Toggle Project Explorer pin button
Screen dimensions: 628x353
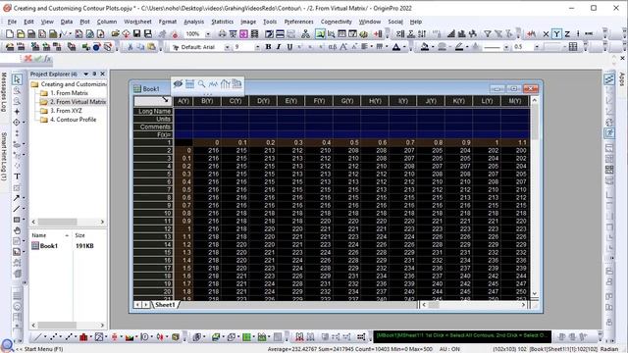[x=94, y=75]
